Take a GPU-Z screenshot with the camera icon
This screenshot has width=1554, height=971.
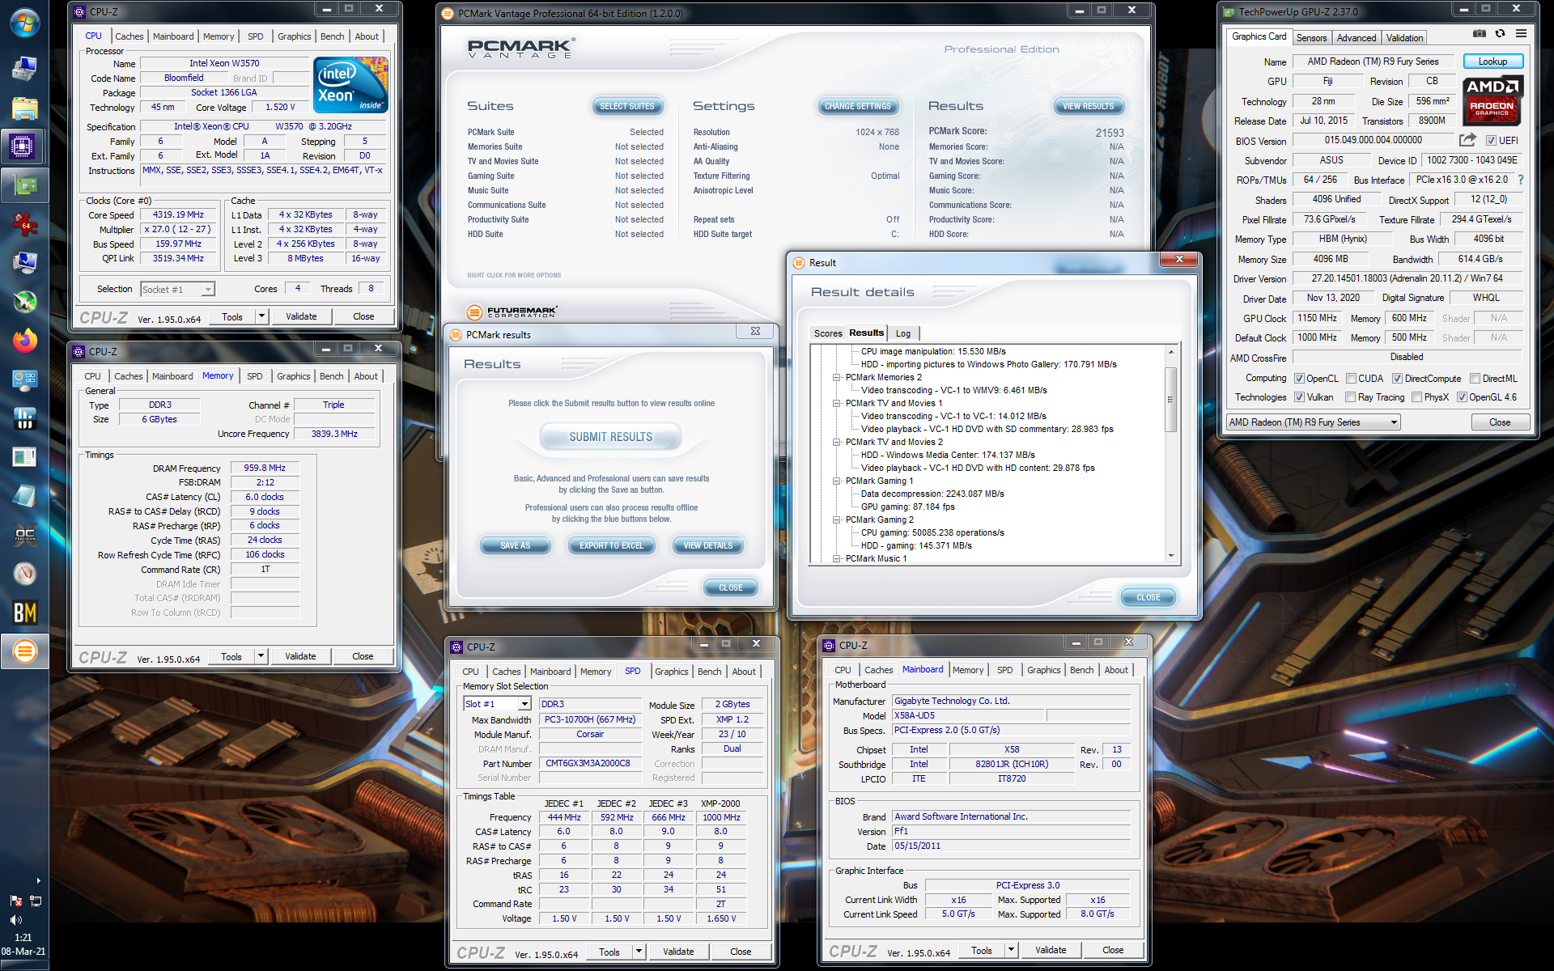(1480, 33)
